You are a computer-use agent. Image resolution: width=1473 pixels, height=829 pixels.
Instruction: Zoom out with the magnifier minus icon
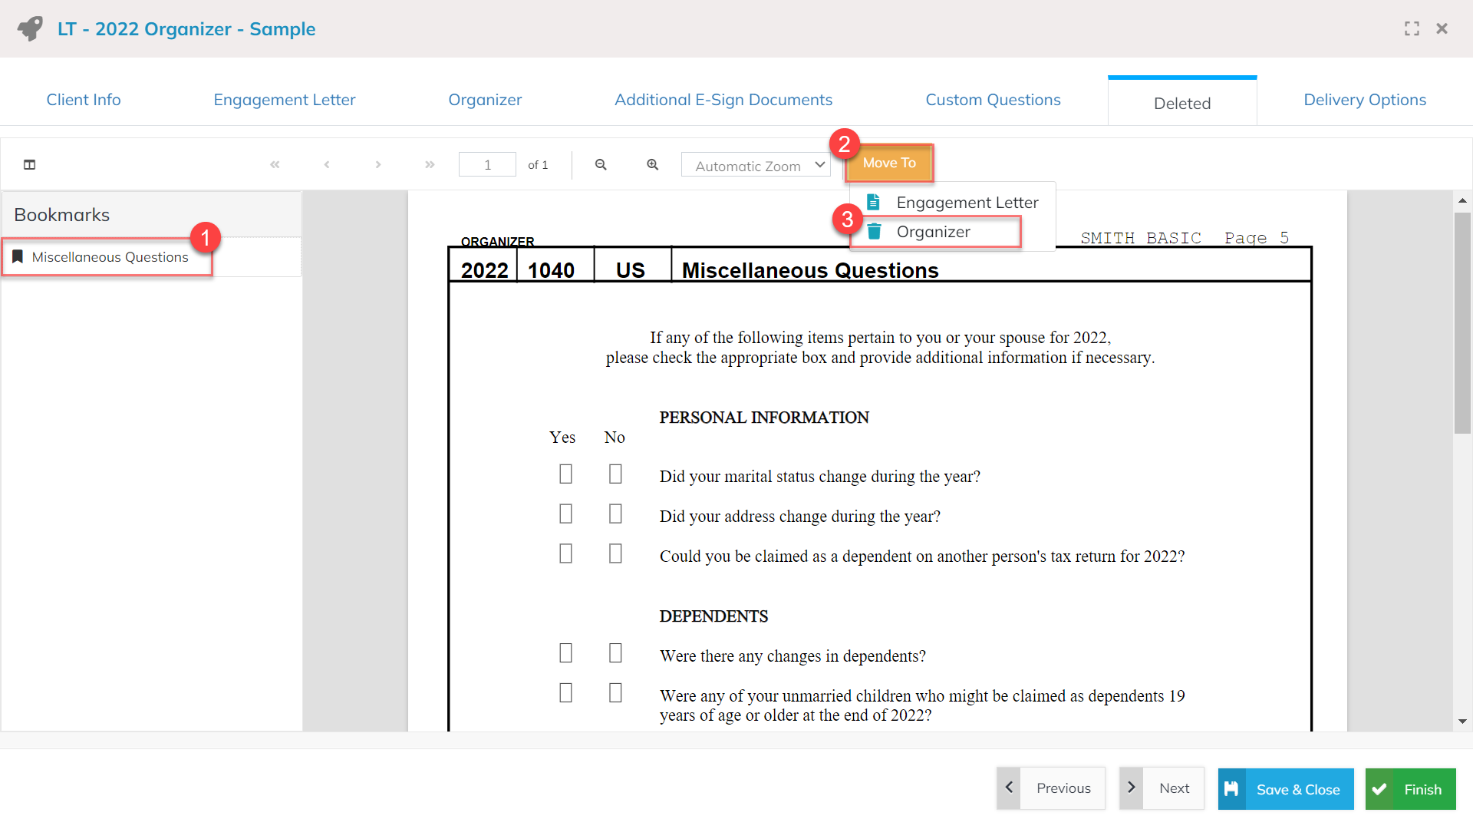tap(601, 164)
